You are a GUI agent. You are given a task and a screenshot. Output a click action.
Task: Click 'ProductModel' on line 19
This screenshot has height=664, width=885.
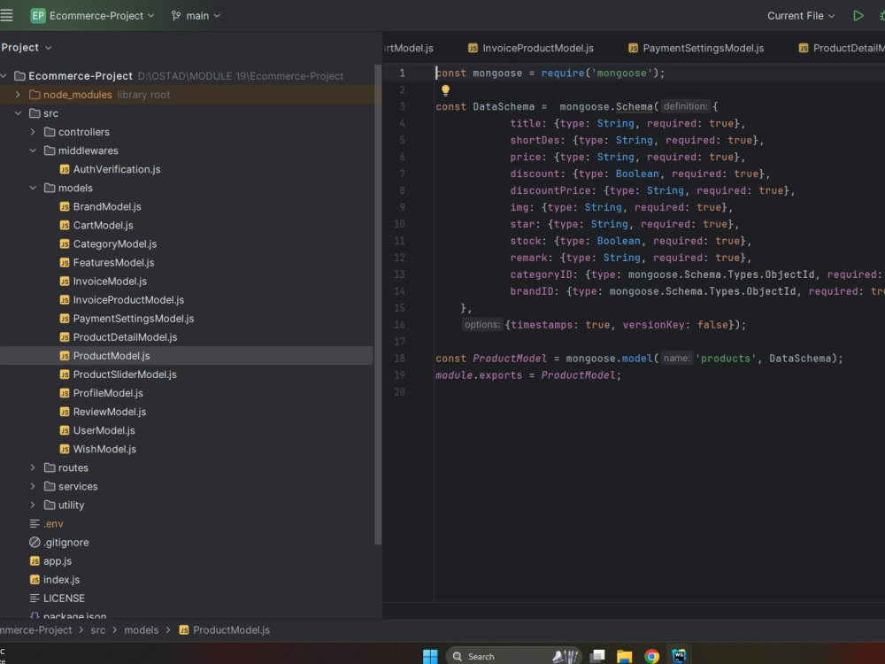577,374
